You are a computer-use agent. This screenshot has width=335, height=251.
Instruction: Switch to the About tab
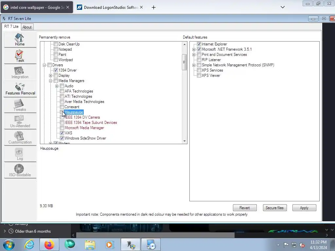pyautogui.click(x=27, y=27)
